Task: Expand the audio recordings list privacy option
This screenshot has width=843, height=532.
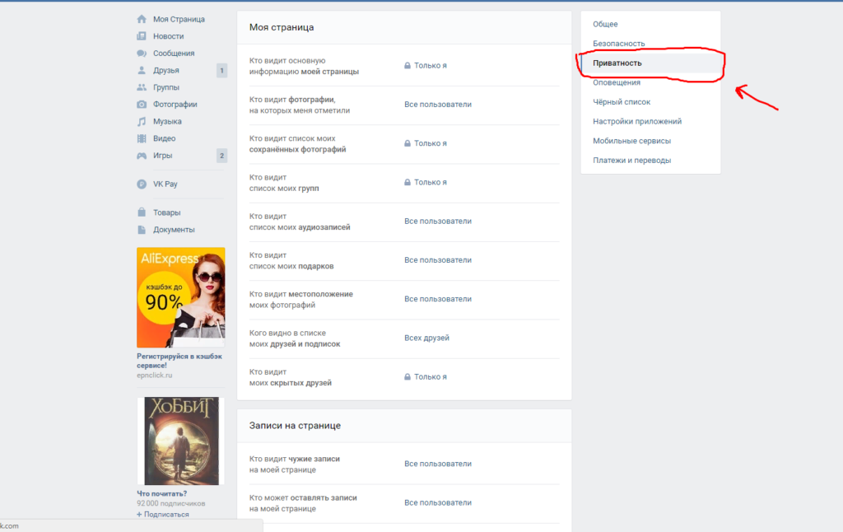Action: point(438,222)
